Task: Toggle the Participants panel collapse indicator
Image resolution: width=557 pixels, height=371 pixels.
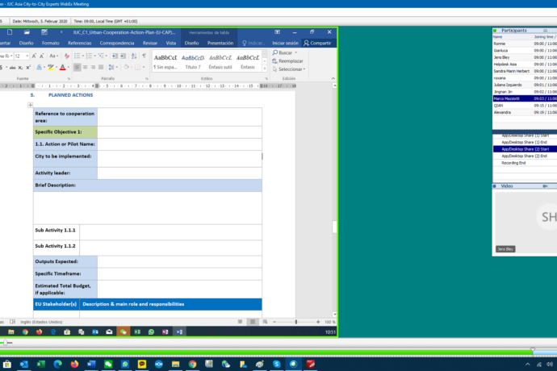Action: 496,31
